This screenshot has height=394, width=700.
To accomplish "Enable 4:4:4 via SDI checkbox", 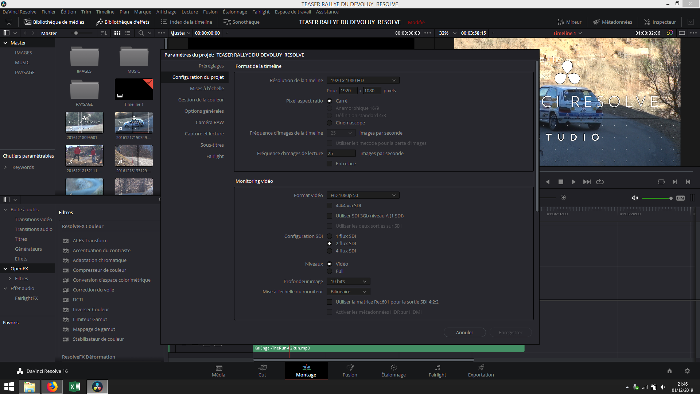I will [x=330, y=205].
